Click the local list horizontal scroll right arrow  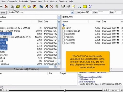pos(56,66)
